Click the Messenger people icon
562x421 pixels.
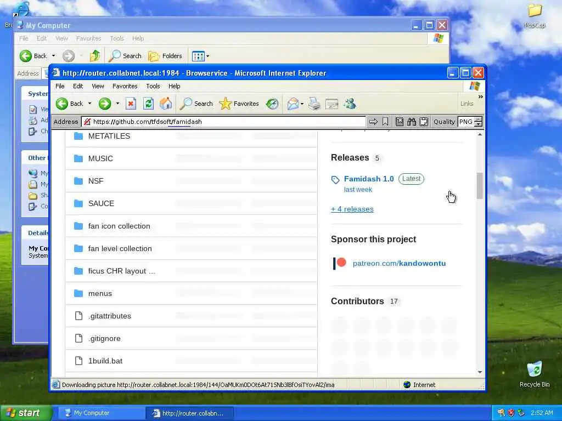(350, 104)
